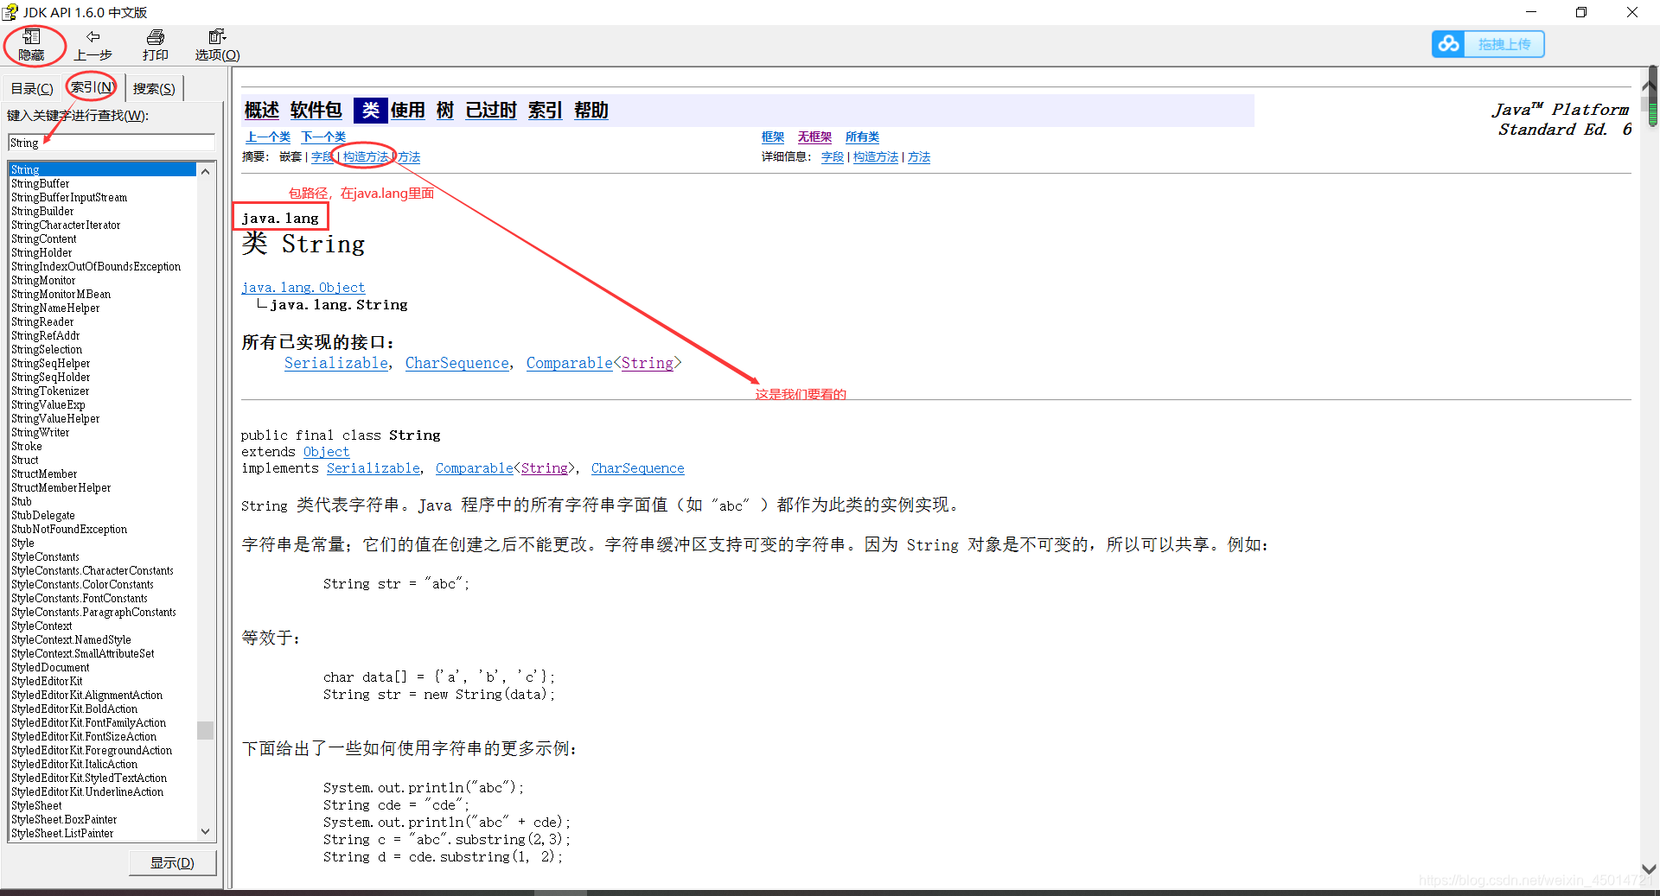Image resolution: width=1660 pixels, height=896 pixels.
Task: Select StyledDocument in the index list
Action: [x=50, y=667]
